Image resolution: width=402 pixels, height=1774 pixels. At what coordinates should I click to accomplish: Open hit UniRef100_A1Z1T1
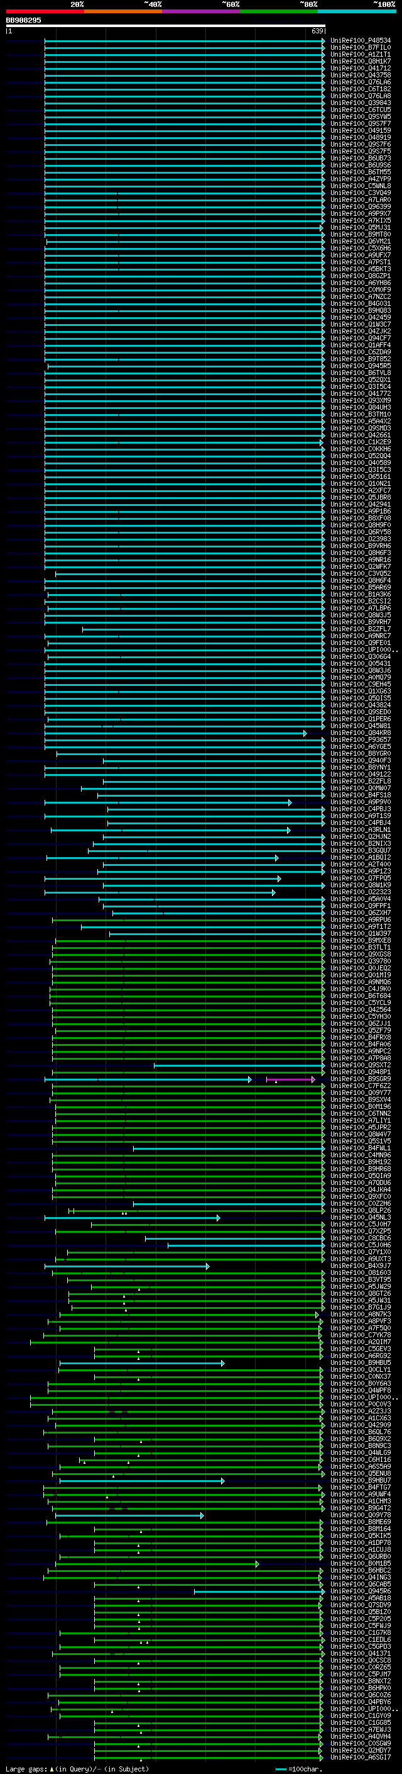361,54
